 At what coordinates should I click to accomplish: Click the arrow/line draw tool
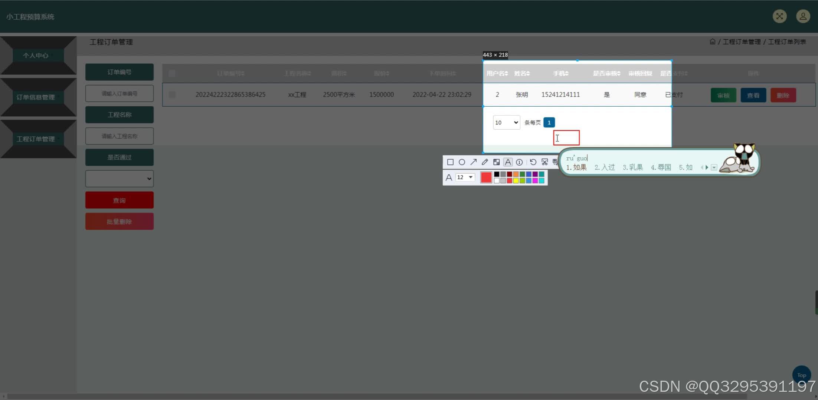pyautogui.click(x=473, y=162)
